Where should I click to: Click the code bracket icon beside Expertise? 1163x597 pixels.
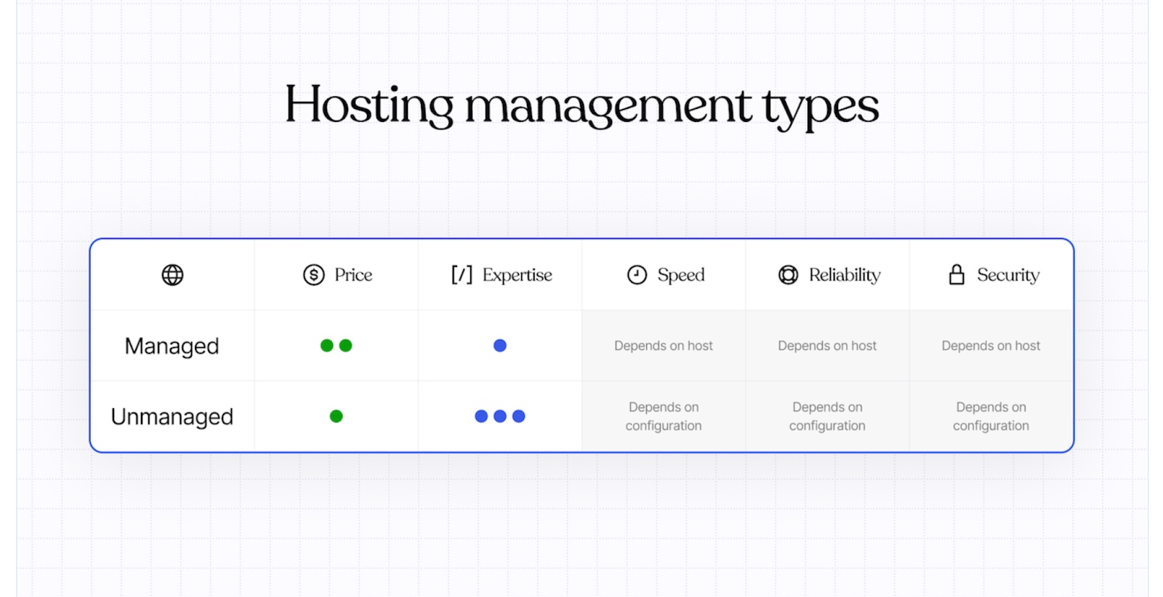pyautogui.click(x=462, y=275)
